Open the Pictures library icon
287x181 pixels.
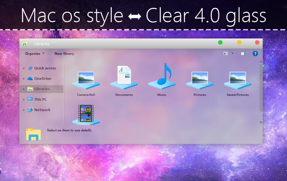tap(200, 80)
